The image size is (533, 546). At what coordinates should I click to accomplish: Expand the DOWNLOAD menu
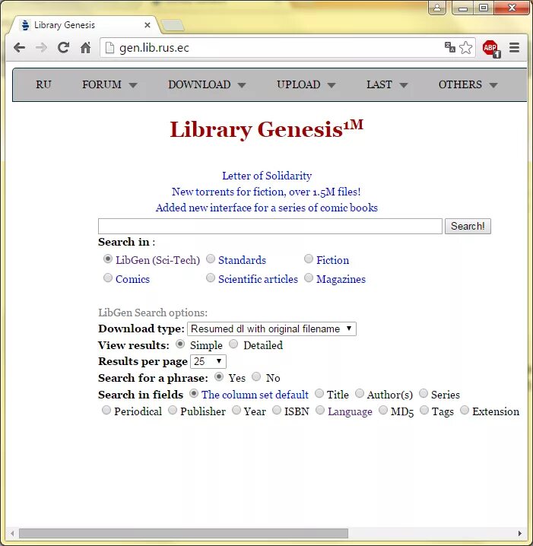(x=207, y=84)
